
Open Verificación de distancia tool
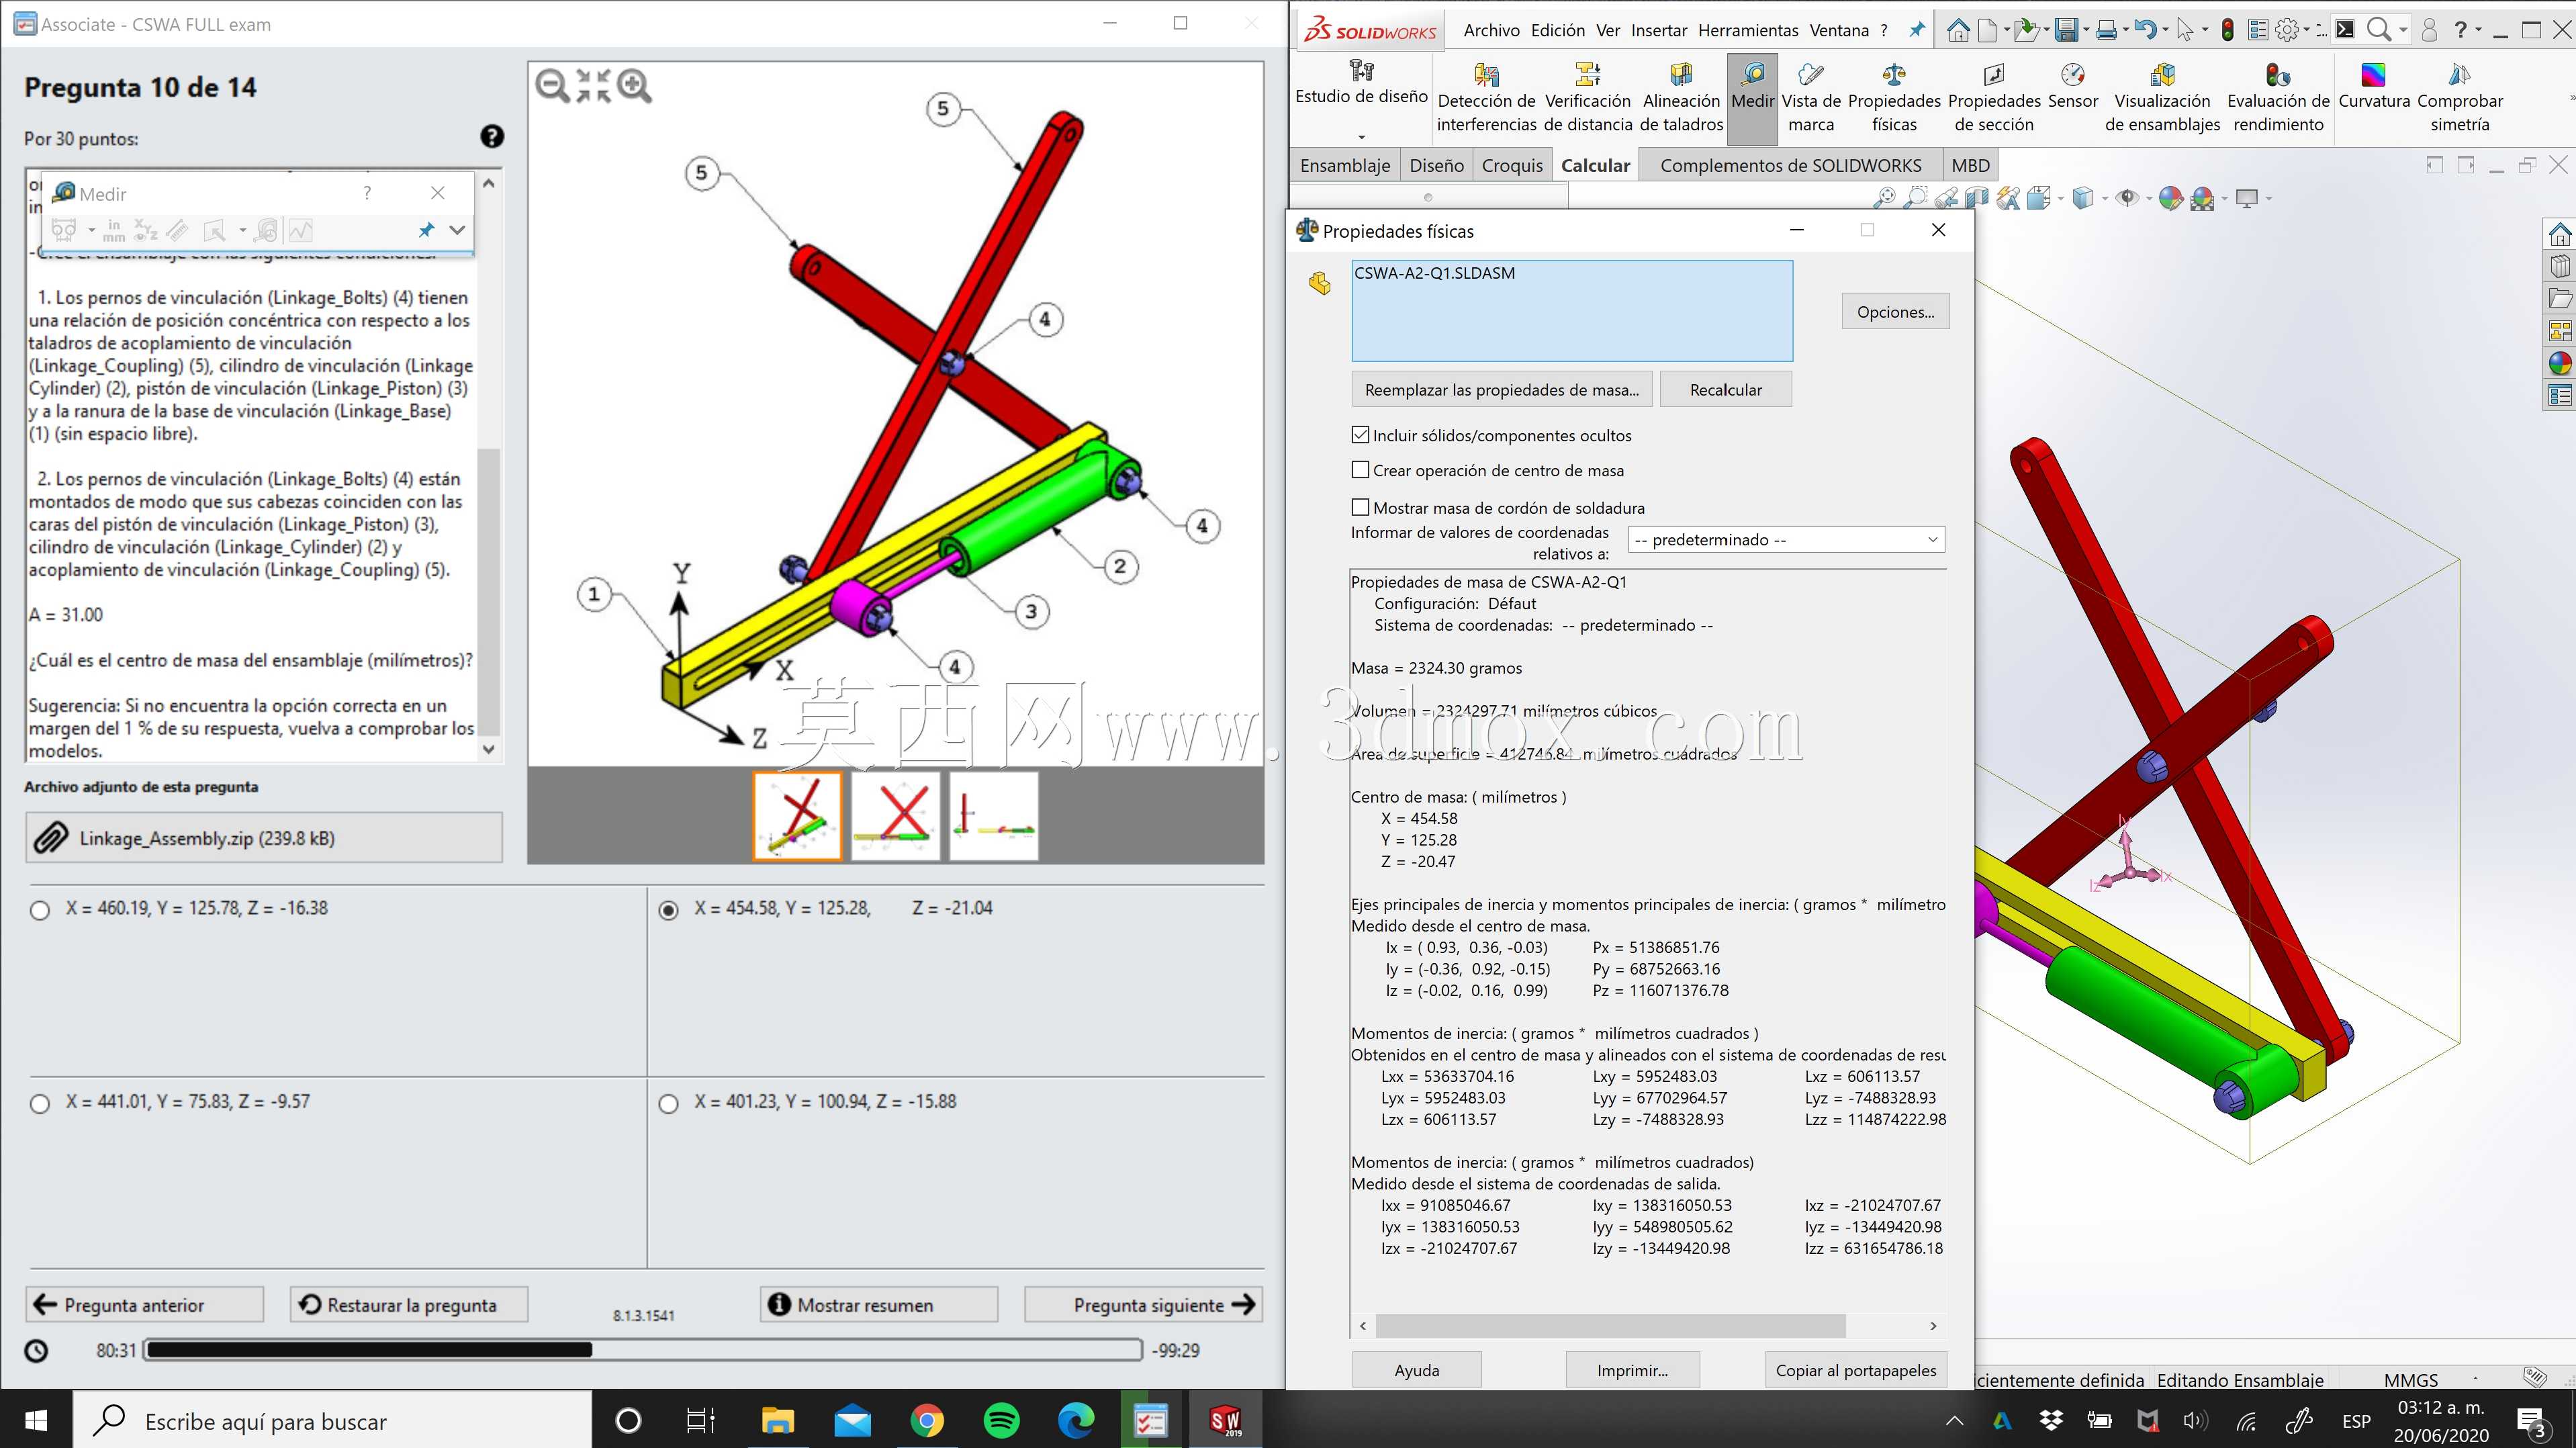[1588, 97]
